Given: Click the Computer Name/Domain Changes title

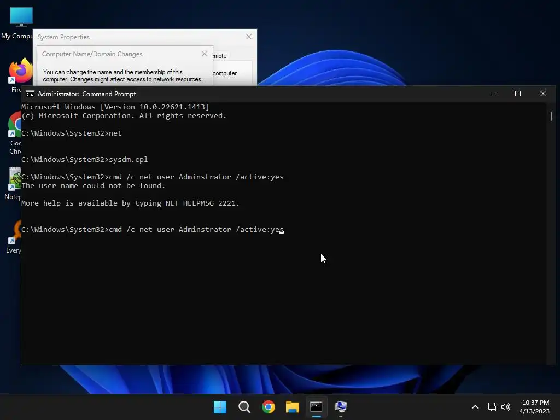Looking at the screenshot, I should 92,54.
